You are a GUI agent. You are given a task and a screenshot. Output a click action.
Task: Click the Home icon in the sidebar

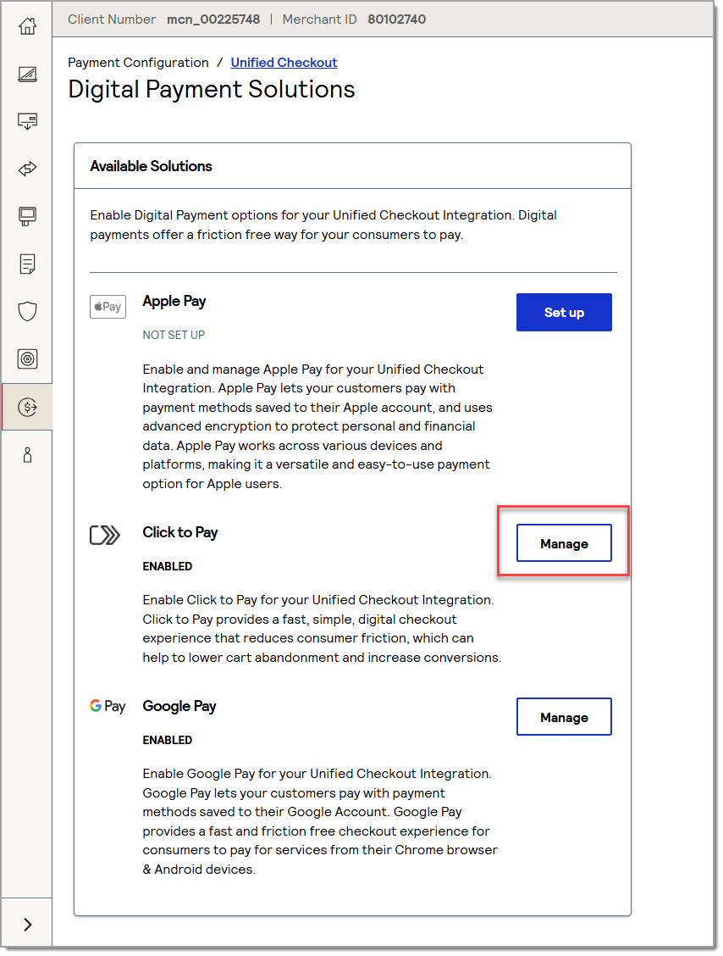coord(27,26)
